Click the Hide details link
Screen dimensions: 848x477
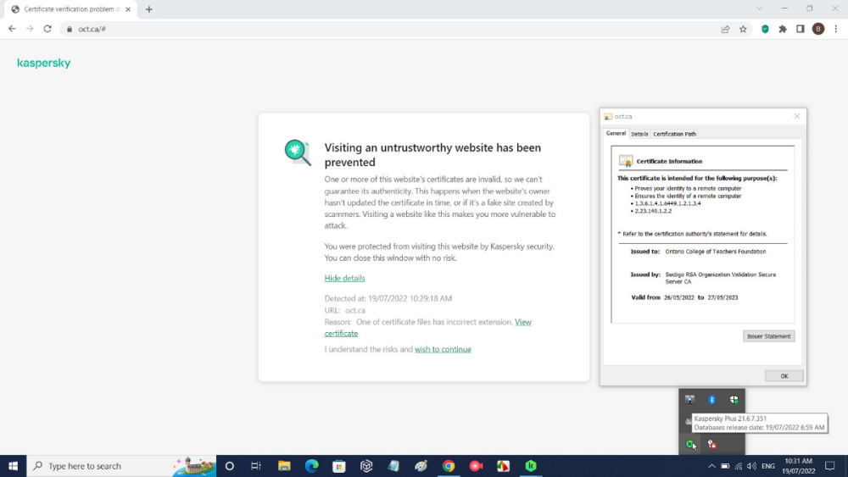coord(344,278)
